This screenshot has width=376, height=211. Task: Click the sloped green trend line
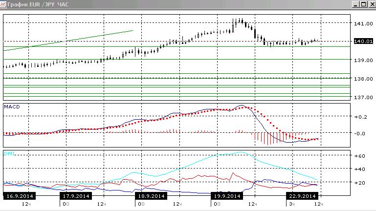click(x=68, y=41)
